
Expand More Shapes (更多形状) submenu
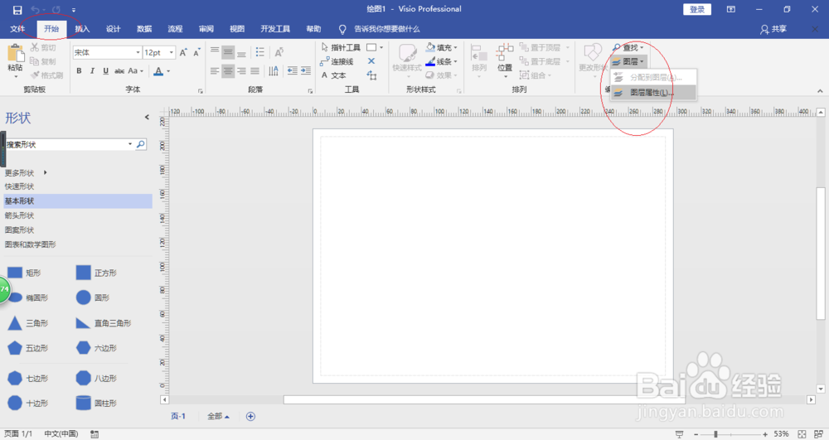(26, 172)
